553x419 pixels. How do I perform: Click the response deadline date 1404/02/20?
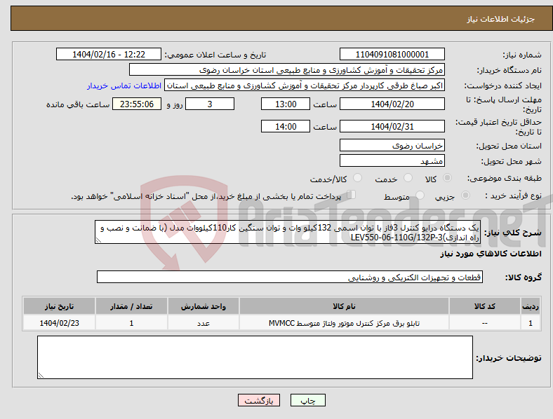392,104
